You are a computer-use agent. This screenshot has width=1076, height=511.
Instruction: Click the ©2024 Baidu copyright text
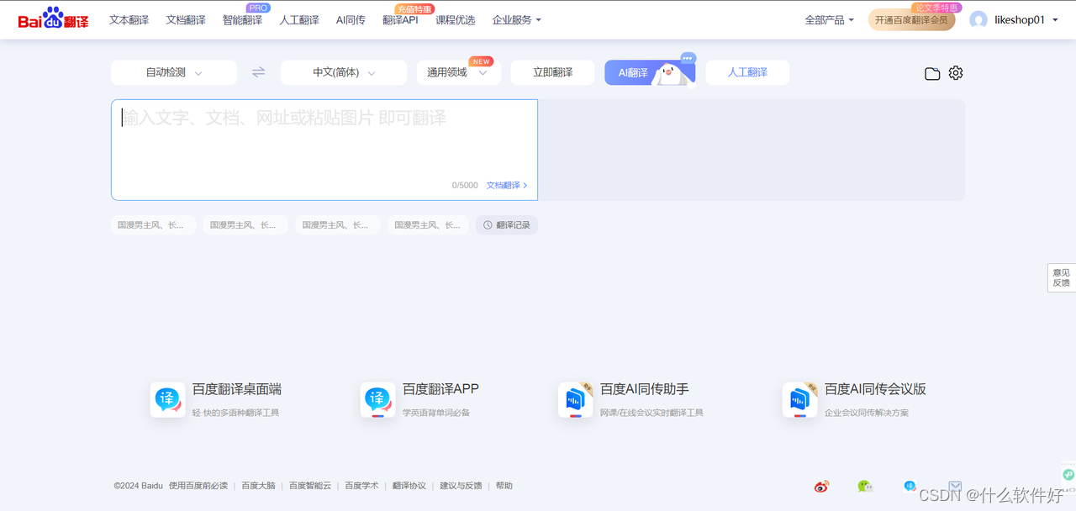point(139,486)
